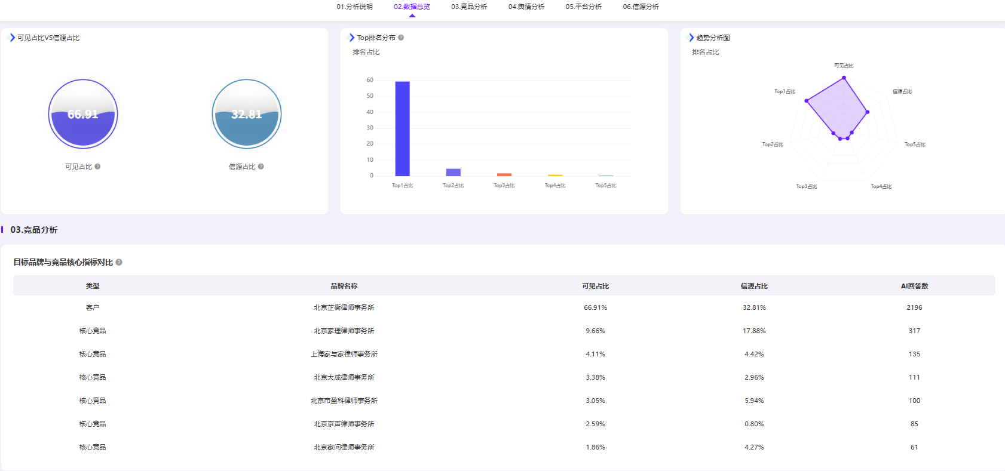Jump to the 06.信源分析 tab
1005x471 pixels.
(641, 7)
